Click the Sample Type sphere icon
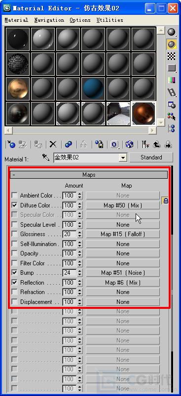This screenshot has width=181, height=396. point(172,32)
